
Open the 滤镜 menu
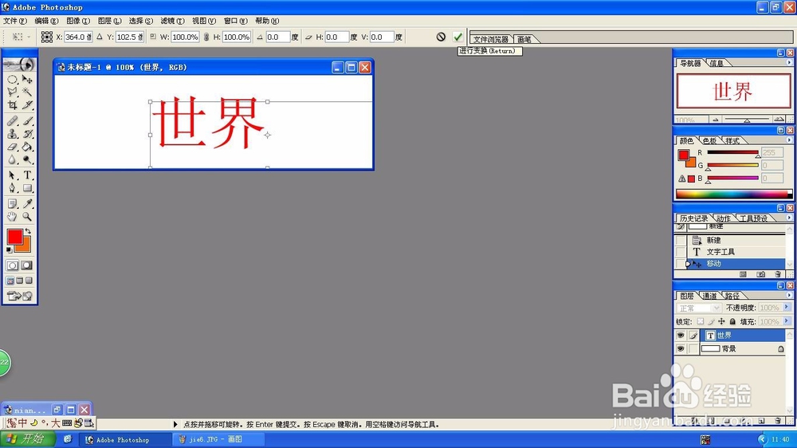click(172, 21)
